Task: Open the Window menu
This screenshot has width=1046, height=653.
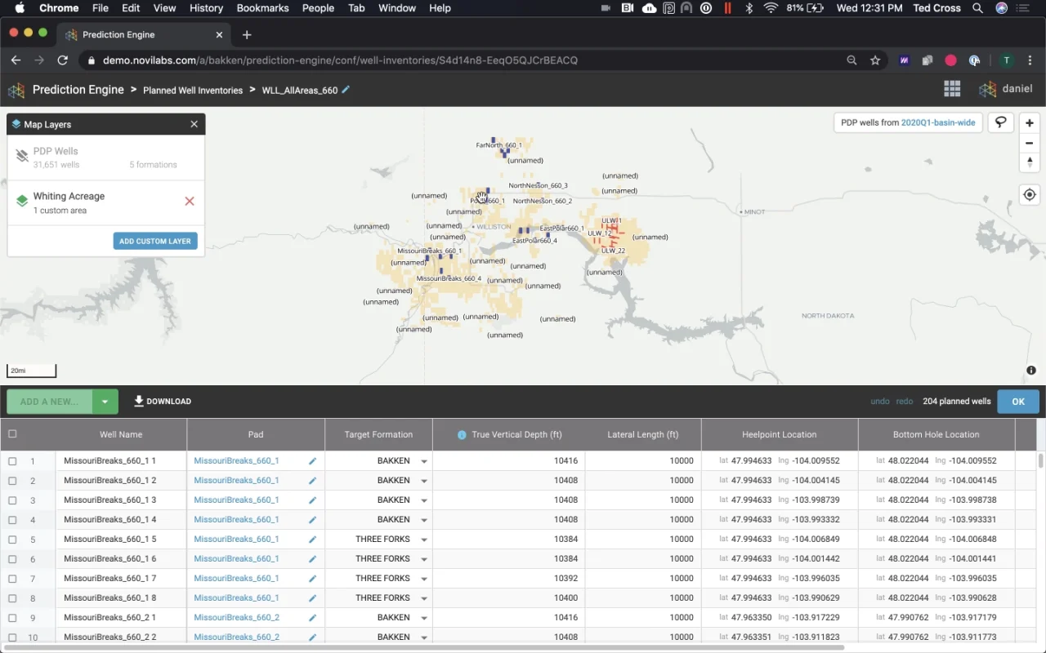Action: [397, 8]
